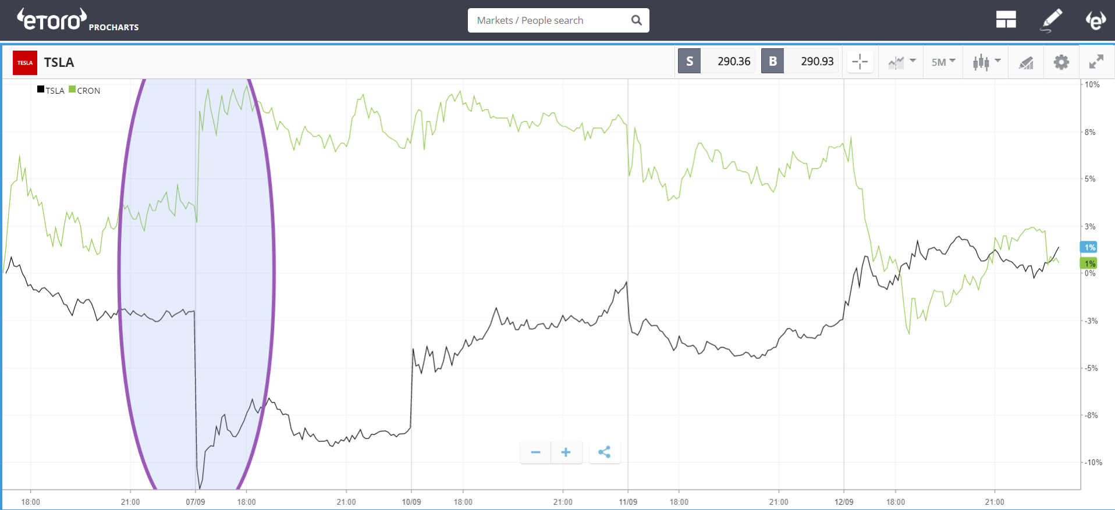Image resolution: width=1115 pixels, height=510 pixels.
Task: Activate the pencil drawing tool in header
Action: pyautogui.click(x=1051, y=20)
